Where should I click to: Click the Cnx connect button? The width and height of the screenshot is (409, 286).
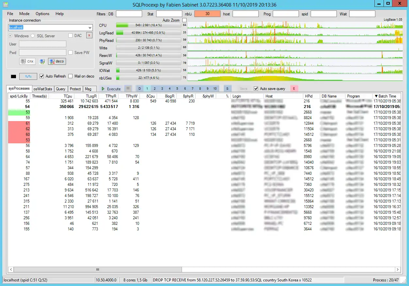pyautogui.click(x=27, y=61)
